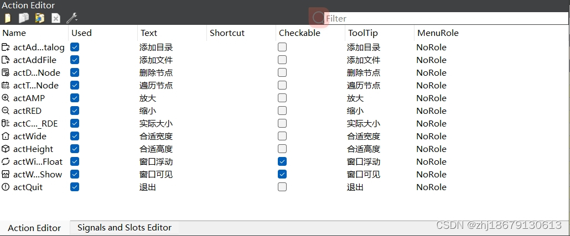Click the actAddFile row icon
570x236 pixels.
[6, 60]
